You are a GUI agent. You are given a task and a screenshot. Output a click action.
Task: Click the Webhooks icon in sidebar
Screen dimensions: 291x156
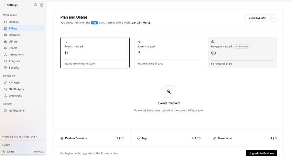[5, 96]
